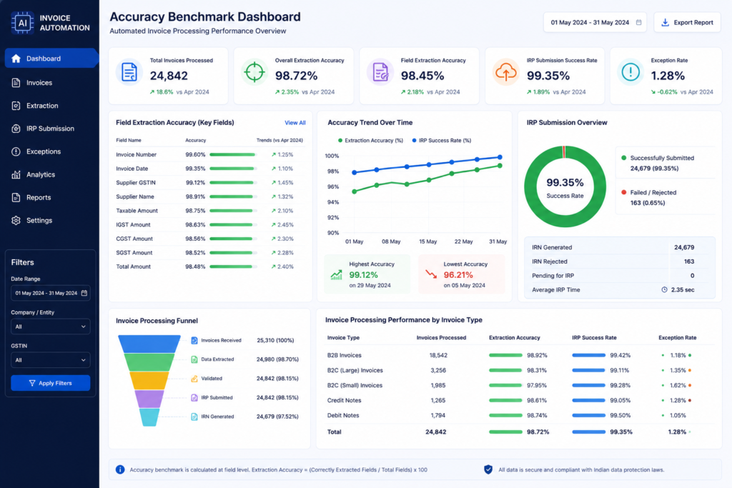
Task: Click the security shield icon in footer
Action: [488, 469]
